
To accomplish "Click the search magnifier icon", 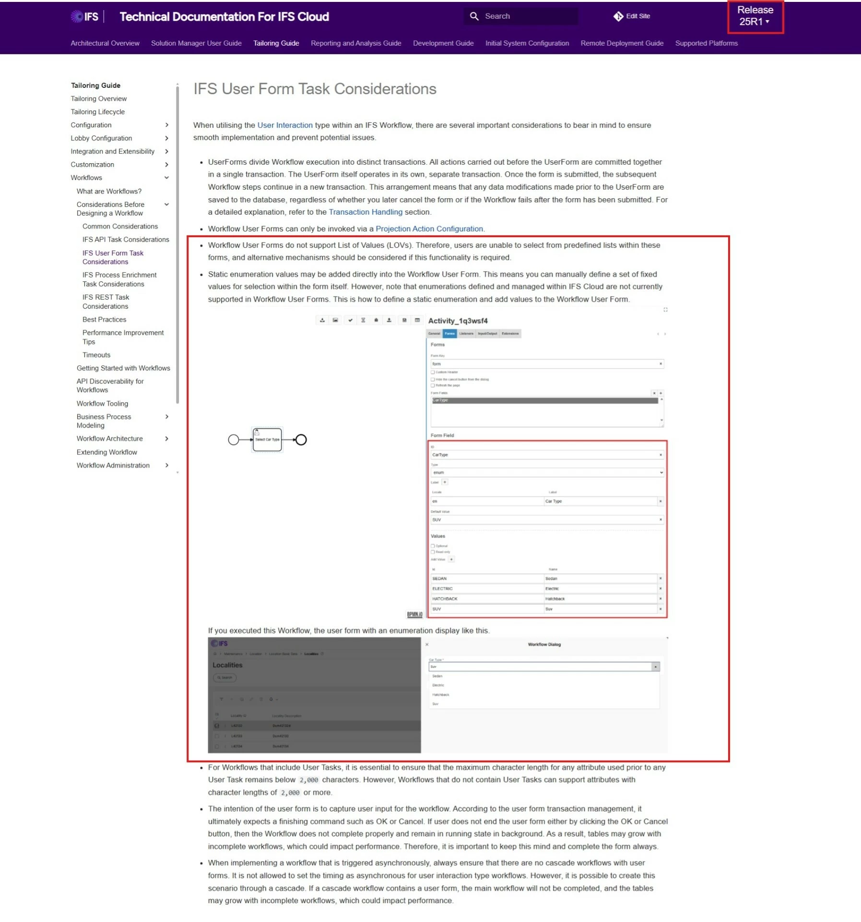I will pos(474,16).
